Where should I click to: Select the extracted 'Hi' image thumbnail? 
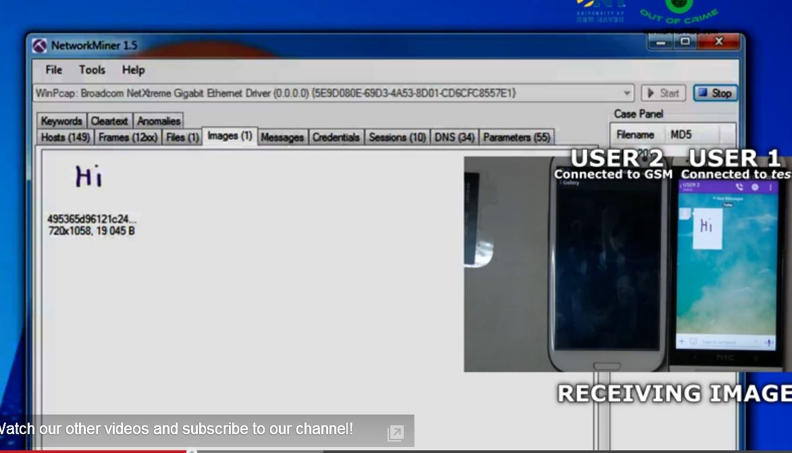pyautogui.click(x=88, y=177)
